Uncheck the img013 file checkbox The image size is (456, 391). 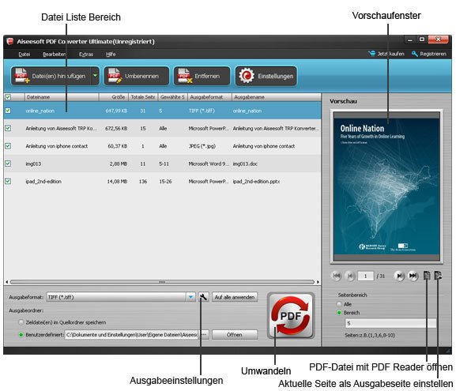8,164
